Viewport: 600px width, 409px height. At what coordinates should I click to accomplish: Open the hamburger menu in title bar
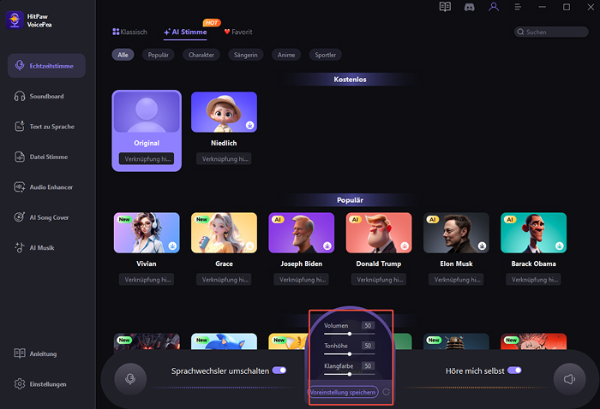(517, 7)
